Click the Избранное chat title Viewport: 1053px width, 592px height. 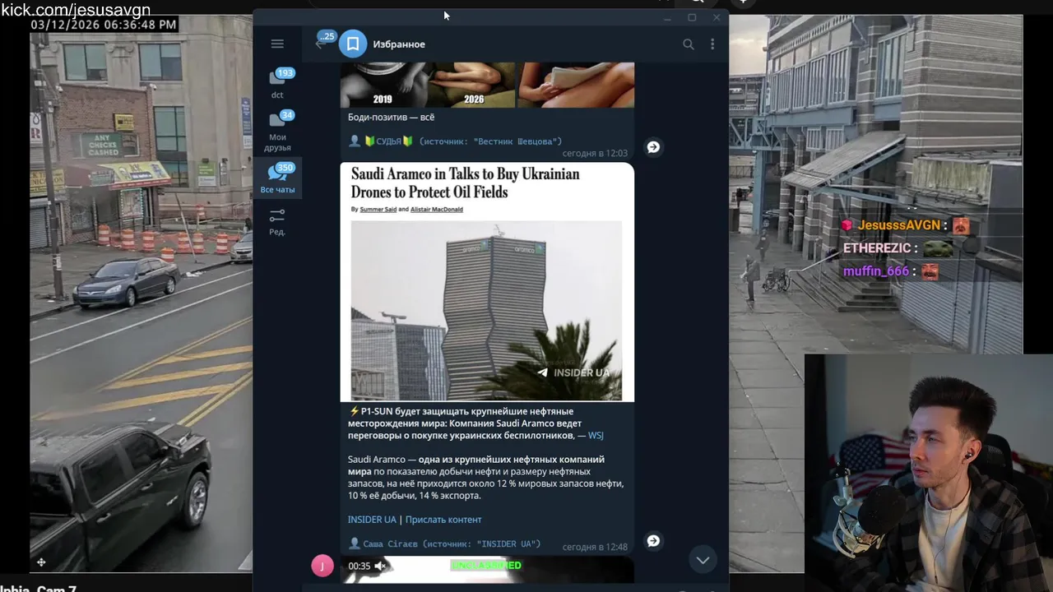point(399,44)
